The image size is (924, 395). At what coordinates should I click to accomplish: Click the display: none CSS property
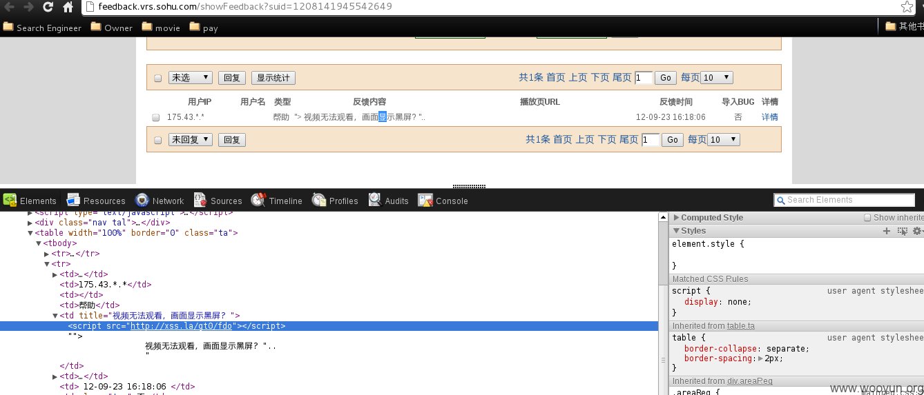[718, 302]
